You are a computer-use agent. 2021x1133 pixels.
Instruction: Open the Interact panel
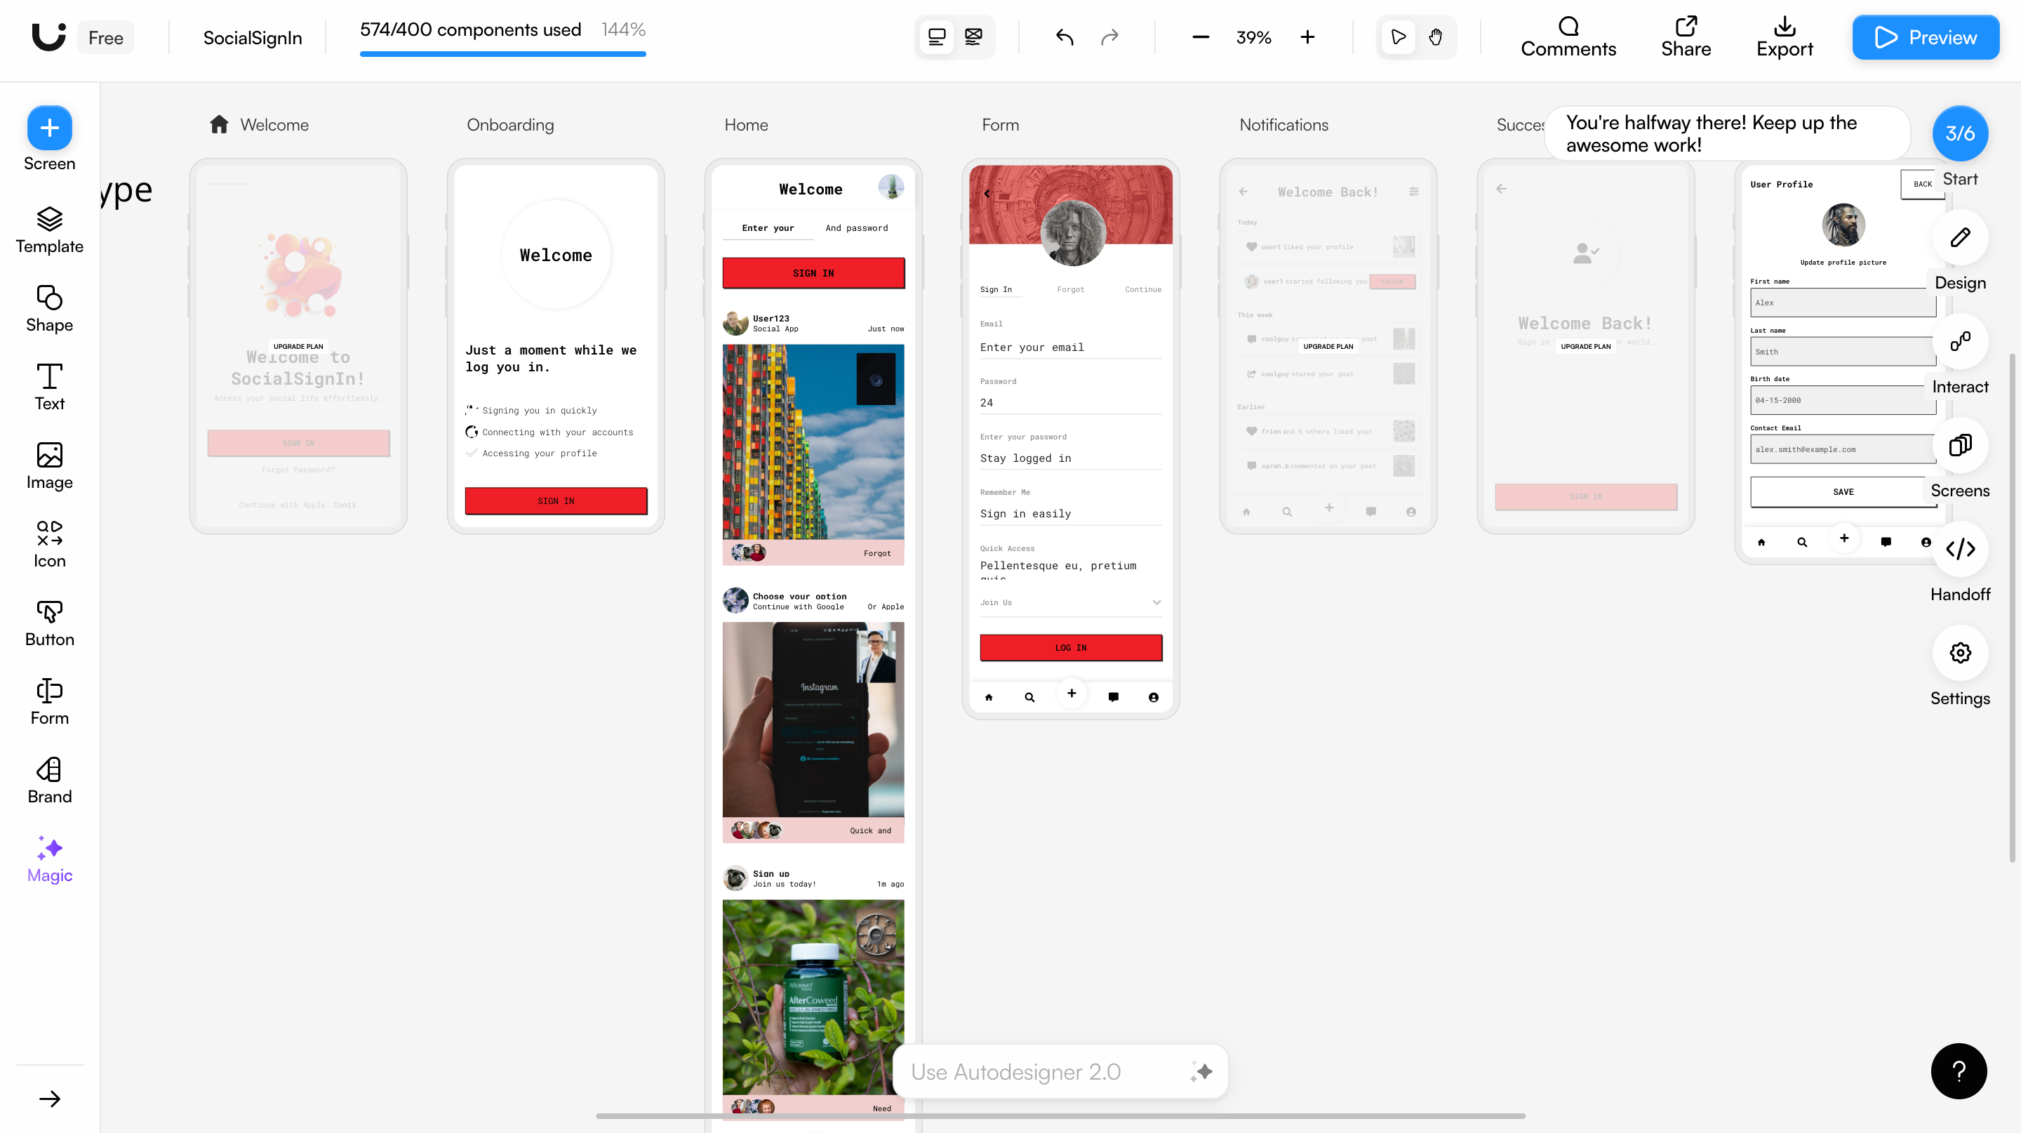coord(1959,341)
